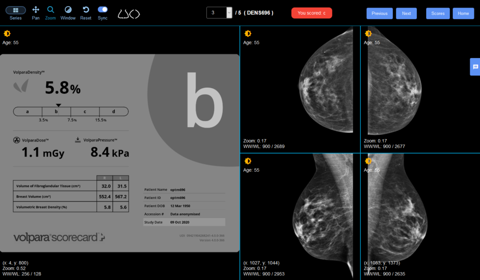Select the Volpara scorecard image
The height and width of the screenshot is (280, 480).
pos(120,153)
